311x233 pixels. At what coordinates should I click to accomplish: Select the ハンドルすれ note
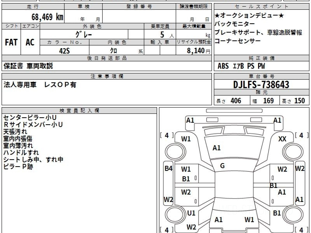(21, 152)
